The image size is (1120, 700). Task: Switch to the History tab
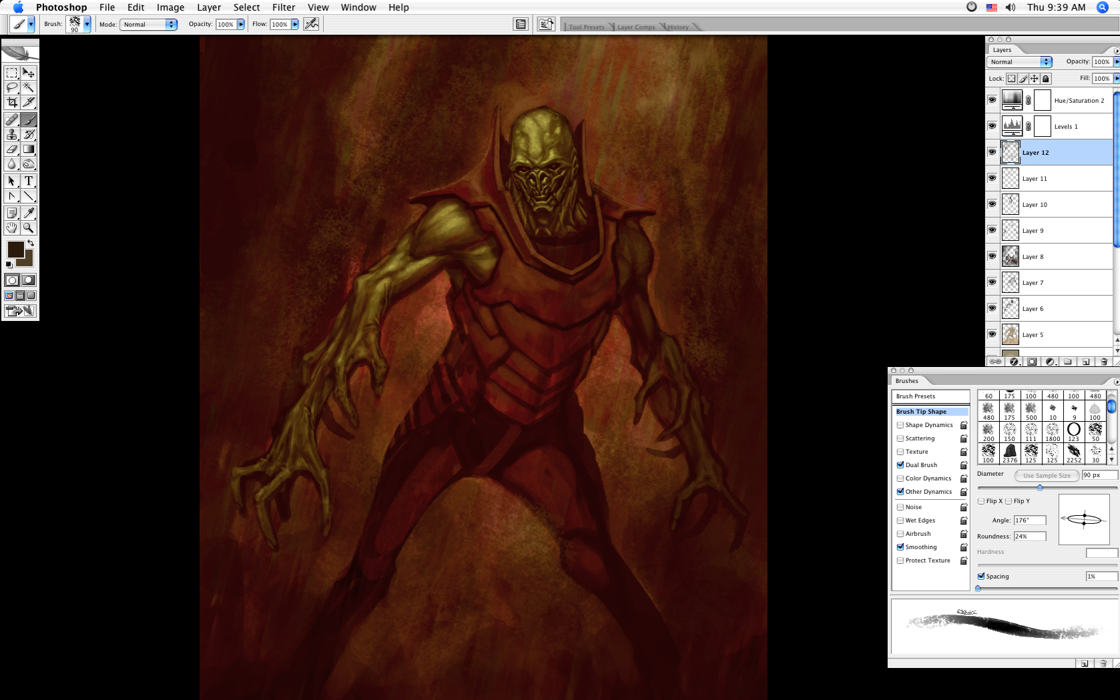coord(678,27)
